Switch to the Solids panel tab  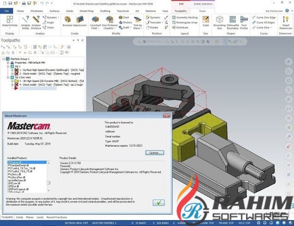coord(20,216)
